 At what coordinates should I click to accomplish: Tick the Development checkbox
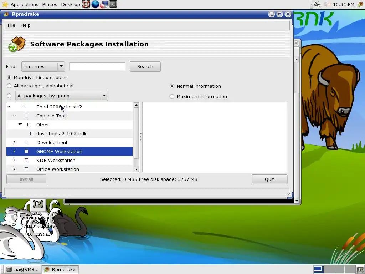coord(26,142)
